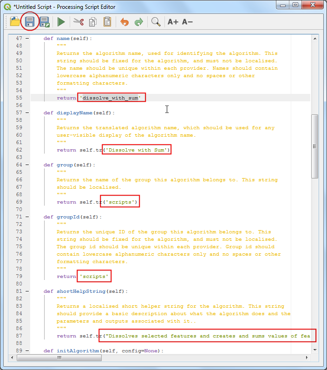Undo the last edit
Image resolution: width=327 pixels, height=370 pixels.
click(124, 22)
